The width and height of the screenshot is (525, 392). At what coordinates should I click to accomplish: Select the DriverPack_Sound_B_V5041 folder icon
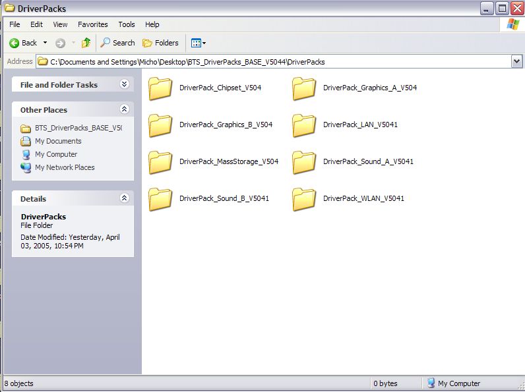tap(160, 200)
